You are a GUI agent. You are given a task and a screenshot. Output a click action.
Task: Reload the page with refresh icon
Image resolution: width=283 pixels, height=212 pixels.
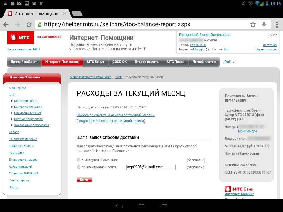click(x=29, y=25)
